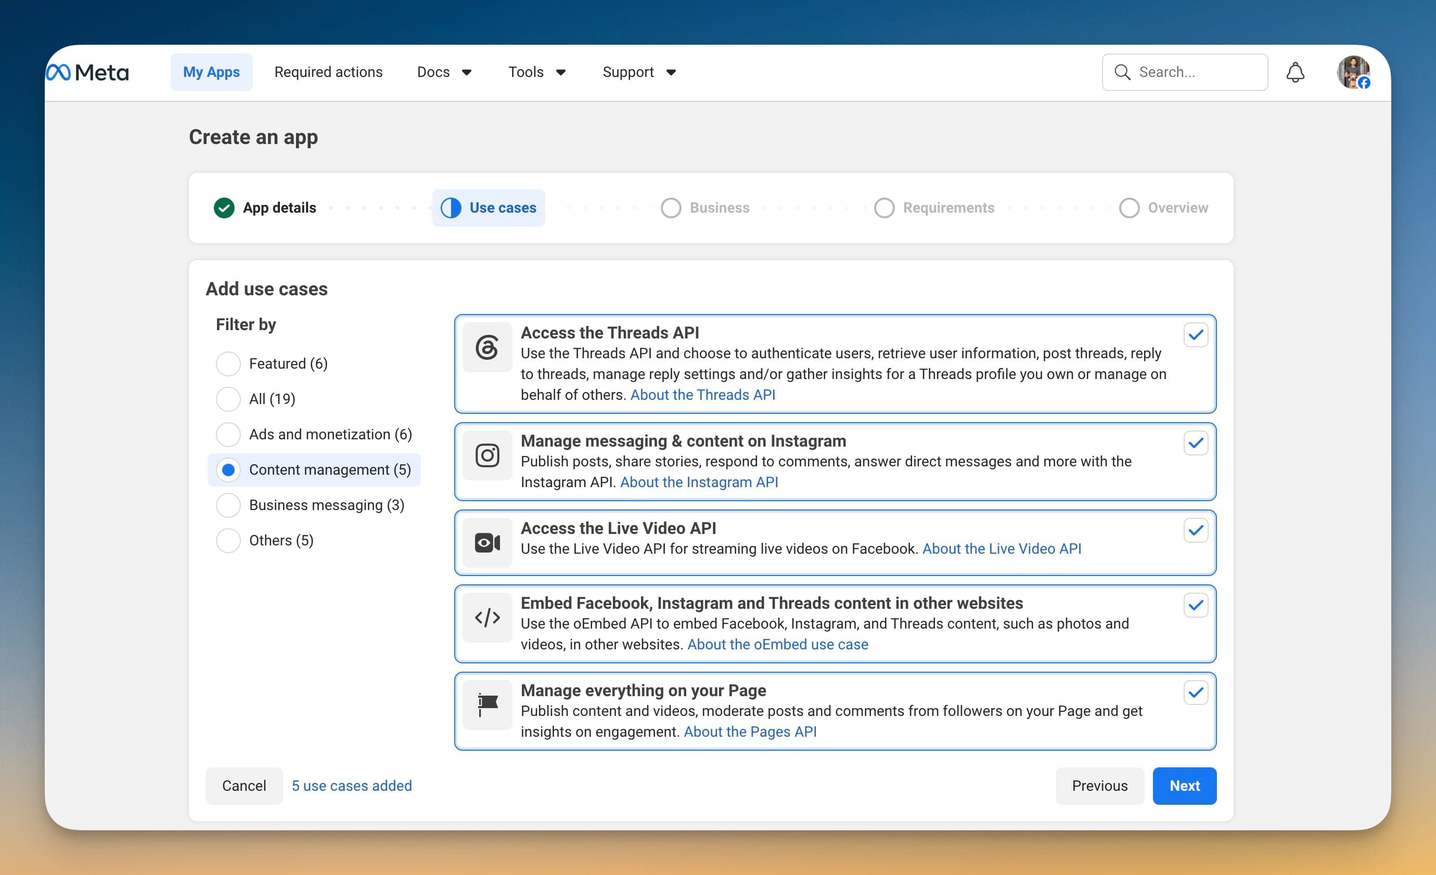The height and width of the screenshot is (875, 1436).
Task: Open the My Apps tab
Action: coord(211,72)
